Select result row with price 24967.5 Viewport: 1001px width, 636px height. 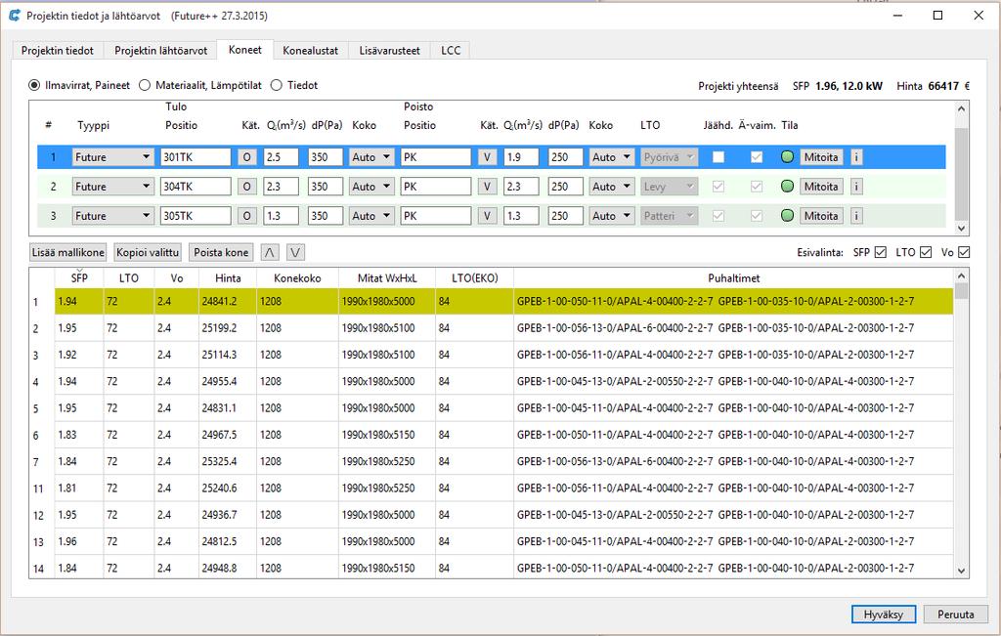[491, 435]
